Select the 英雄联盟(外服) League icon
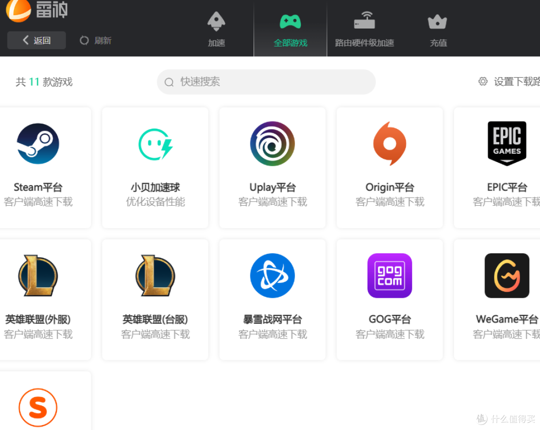The image size is (540, 430). pyautogui.click(x=38, y=275)
